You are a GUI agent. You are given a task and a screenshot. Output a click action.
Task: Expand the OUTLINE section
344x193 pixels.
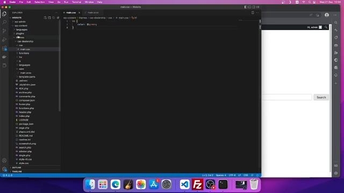pos(17,168)
